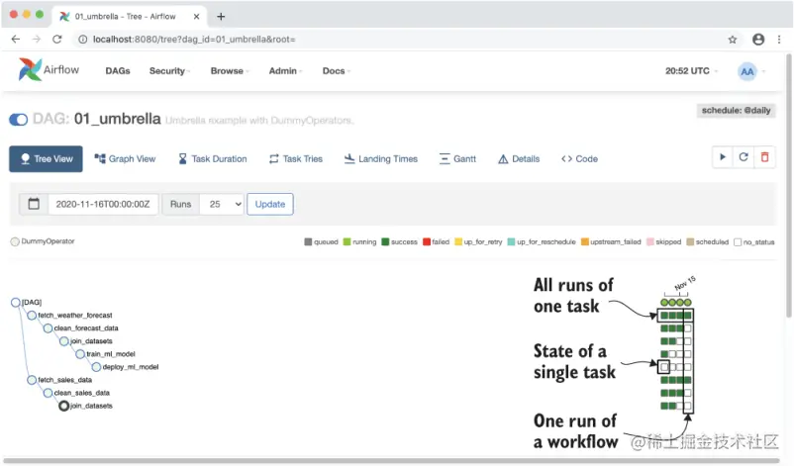
Task: Click the Task Duration hourglass icon
Action: (x=182, y=159)
